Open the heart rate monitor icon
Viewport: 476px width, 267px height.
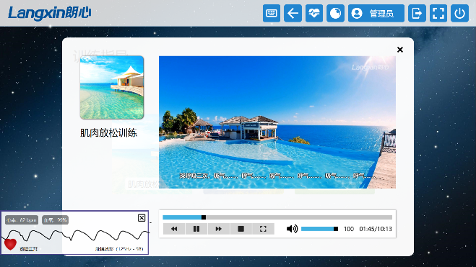pos(314,13)
